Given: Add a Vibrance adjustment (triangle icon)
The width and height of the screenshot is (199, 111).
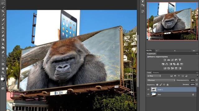Looking at the screenshot, I should pyautogui.click(x=180, y=60).
